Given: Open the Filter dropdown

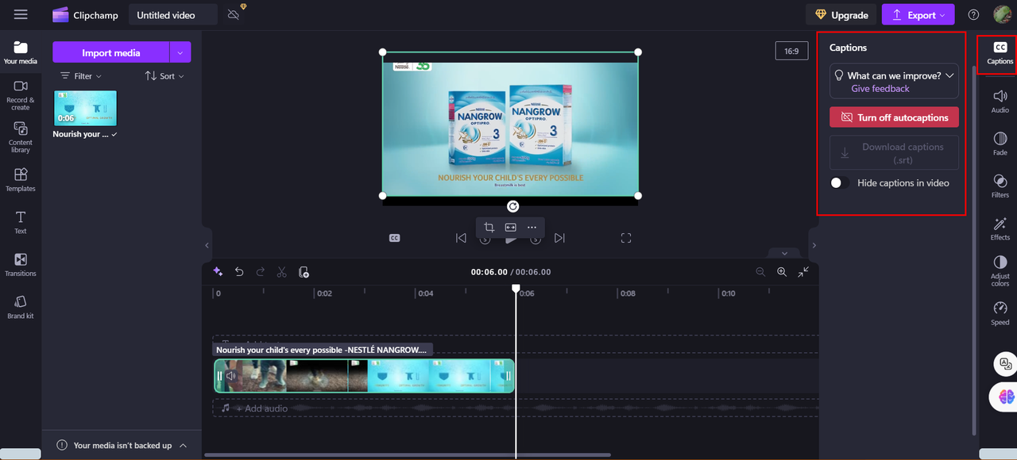Looking at the screenshot, I should [x=81, y=76].
